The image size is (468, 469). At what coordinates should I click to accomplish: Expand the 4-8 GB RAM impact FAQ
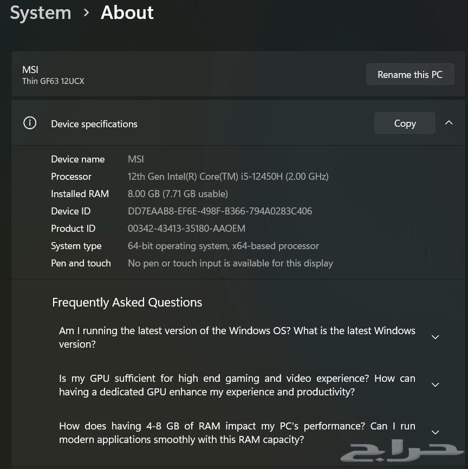pyautogui.click(x=435, y=432)
